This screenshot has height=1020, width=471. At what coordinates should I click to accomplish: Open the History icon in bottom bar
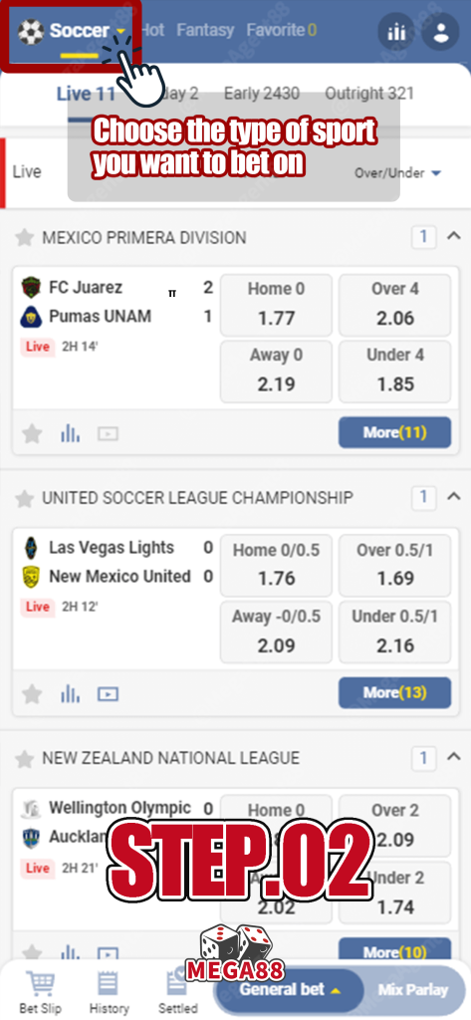[109, 983]
